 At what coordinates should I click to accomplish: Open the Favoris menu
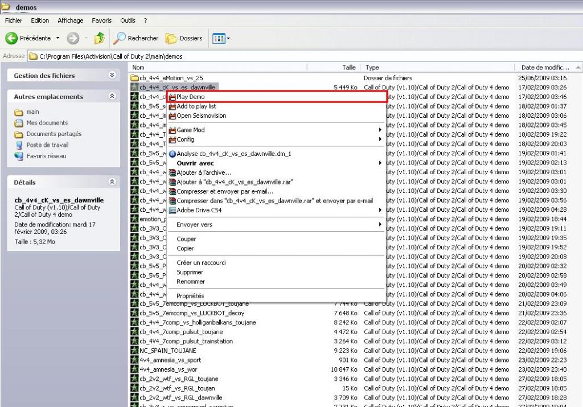coord(101,21)
